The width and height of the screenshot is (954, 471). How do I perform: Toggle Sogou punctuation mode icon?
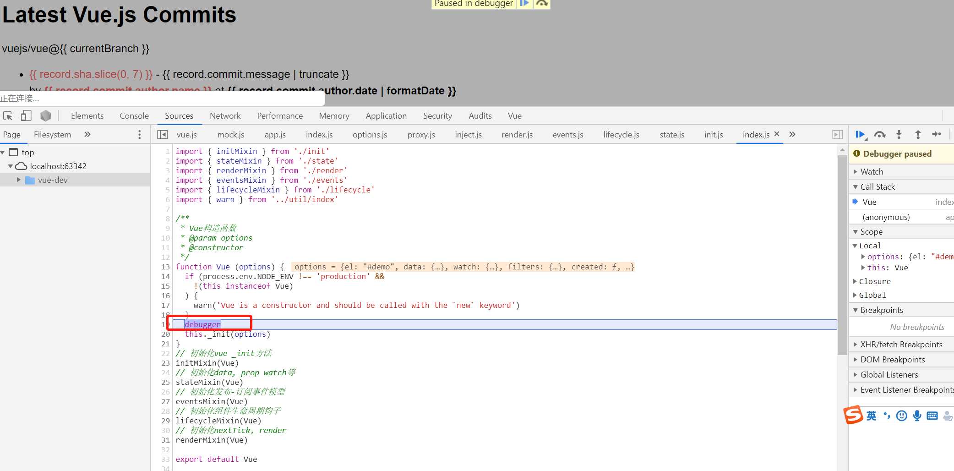(887, 416)
